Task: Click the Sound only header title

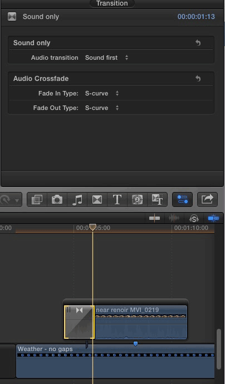Action: tap(41, 17)
